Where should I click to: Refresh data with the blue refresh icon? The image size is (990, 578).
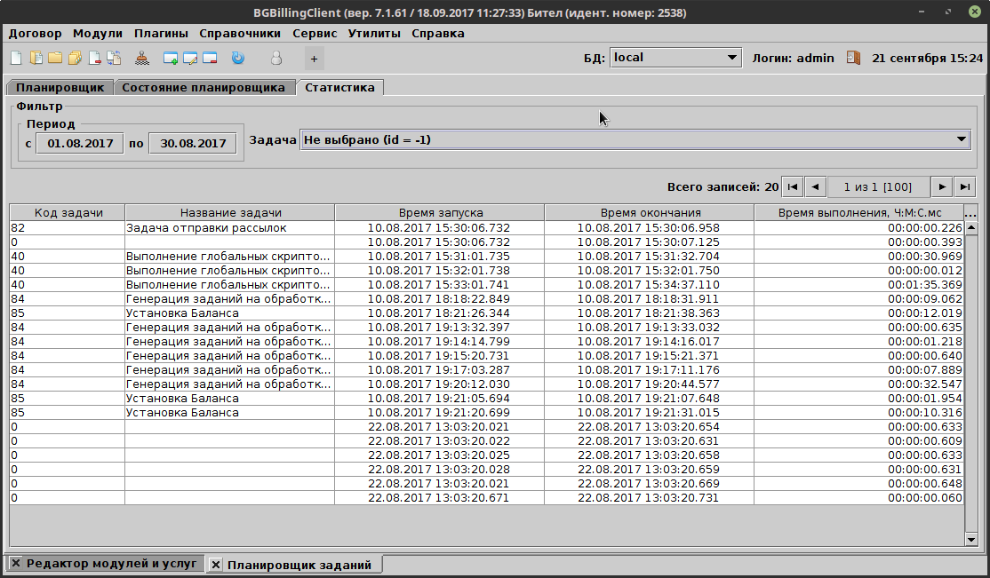click(x=238, y=57)
